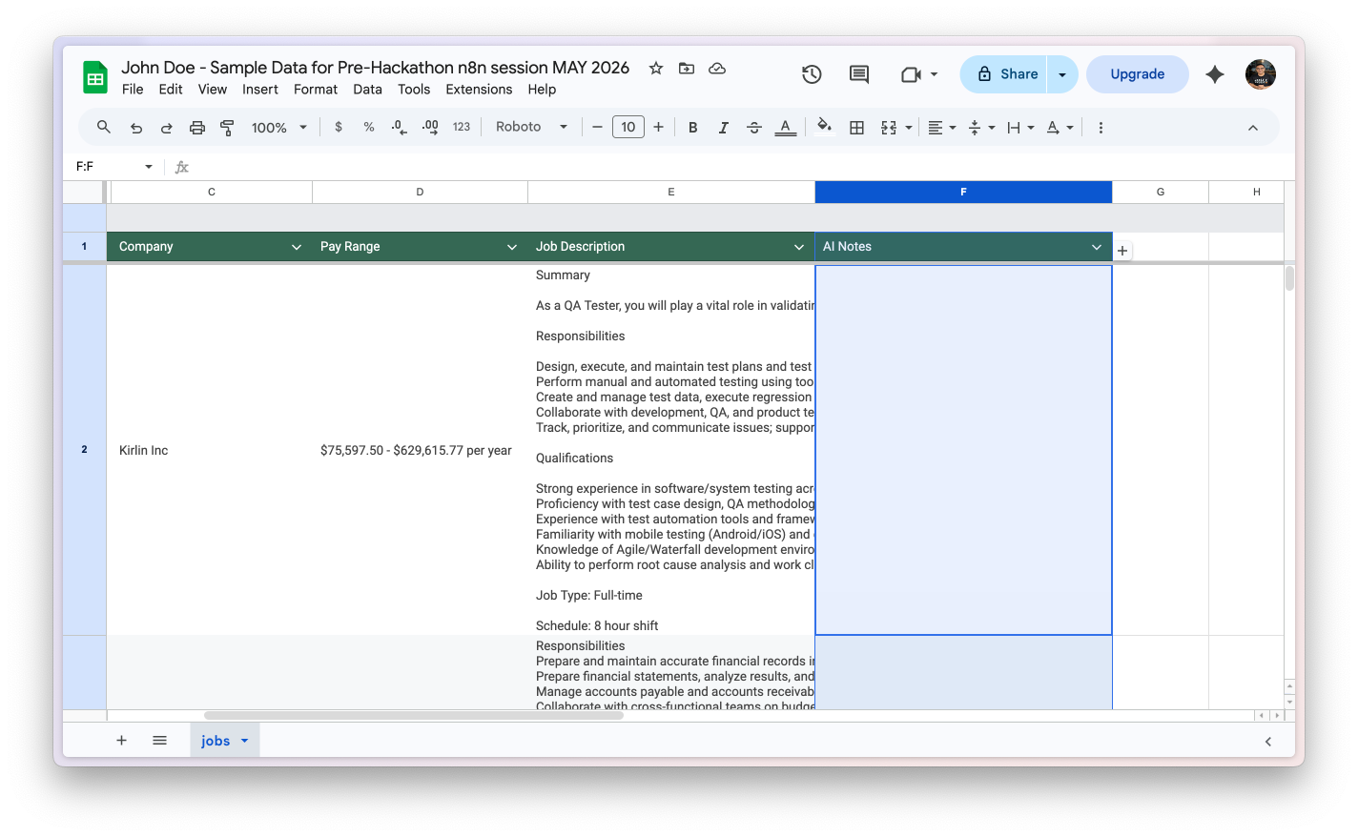Open the Extensions menu

pos(479,90)
